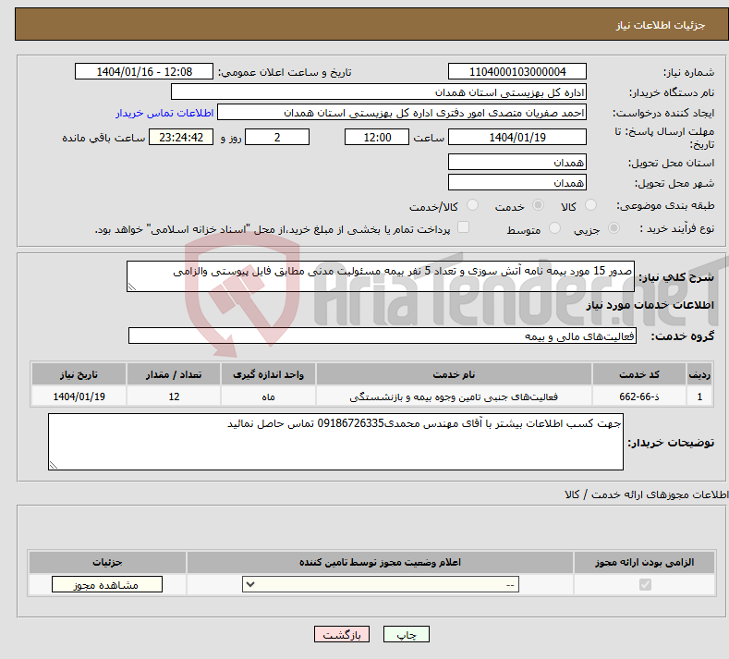Click the buyer organization name field
Image resolution: width=729 pixels, height=659 pixels.
click(379, 92)
